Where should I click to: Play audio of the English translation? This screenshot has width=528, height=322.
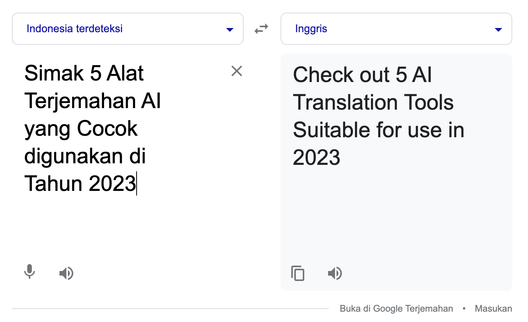[x=335, y=273]
